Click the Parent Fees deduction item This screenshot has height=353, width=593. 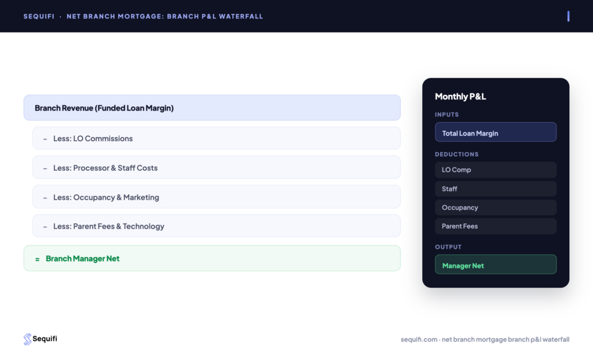(x=496, y=226)
